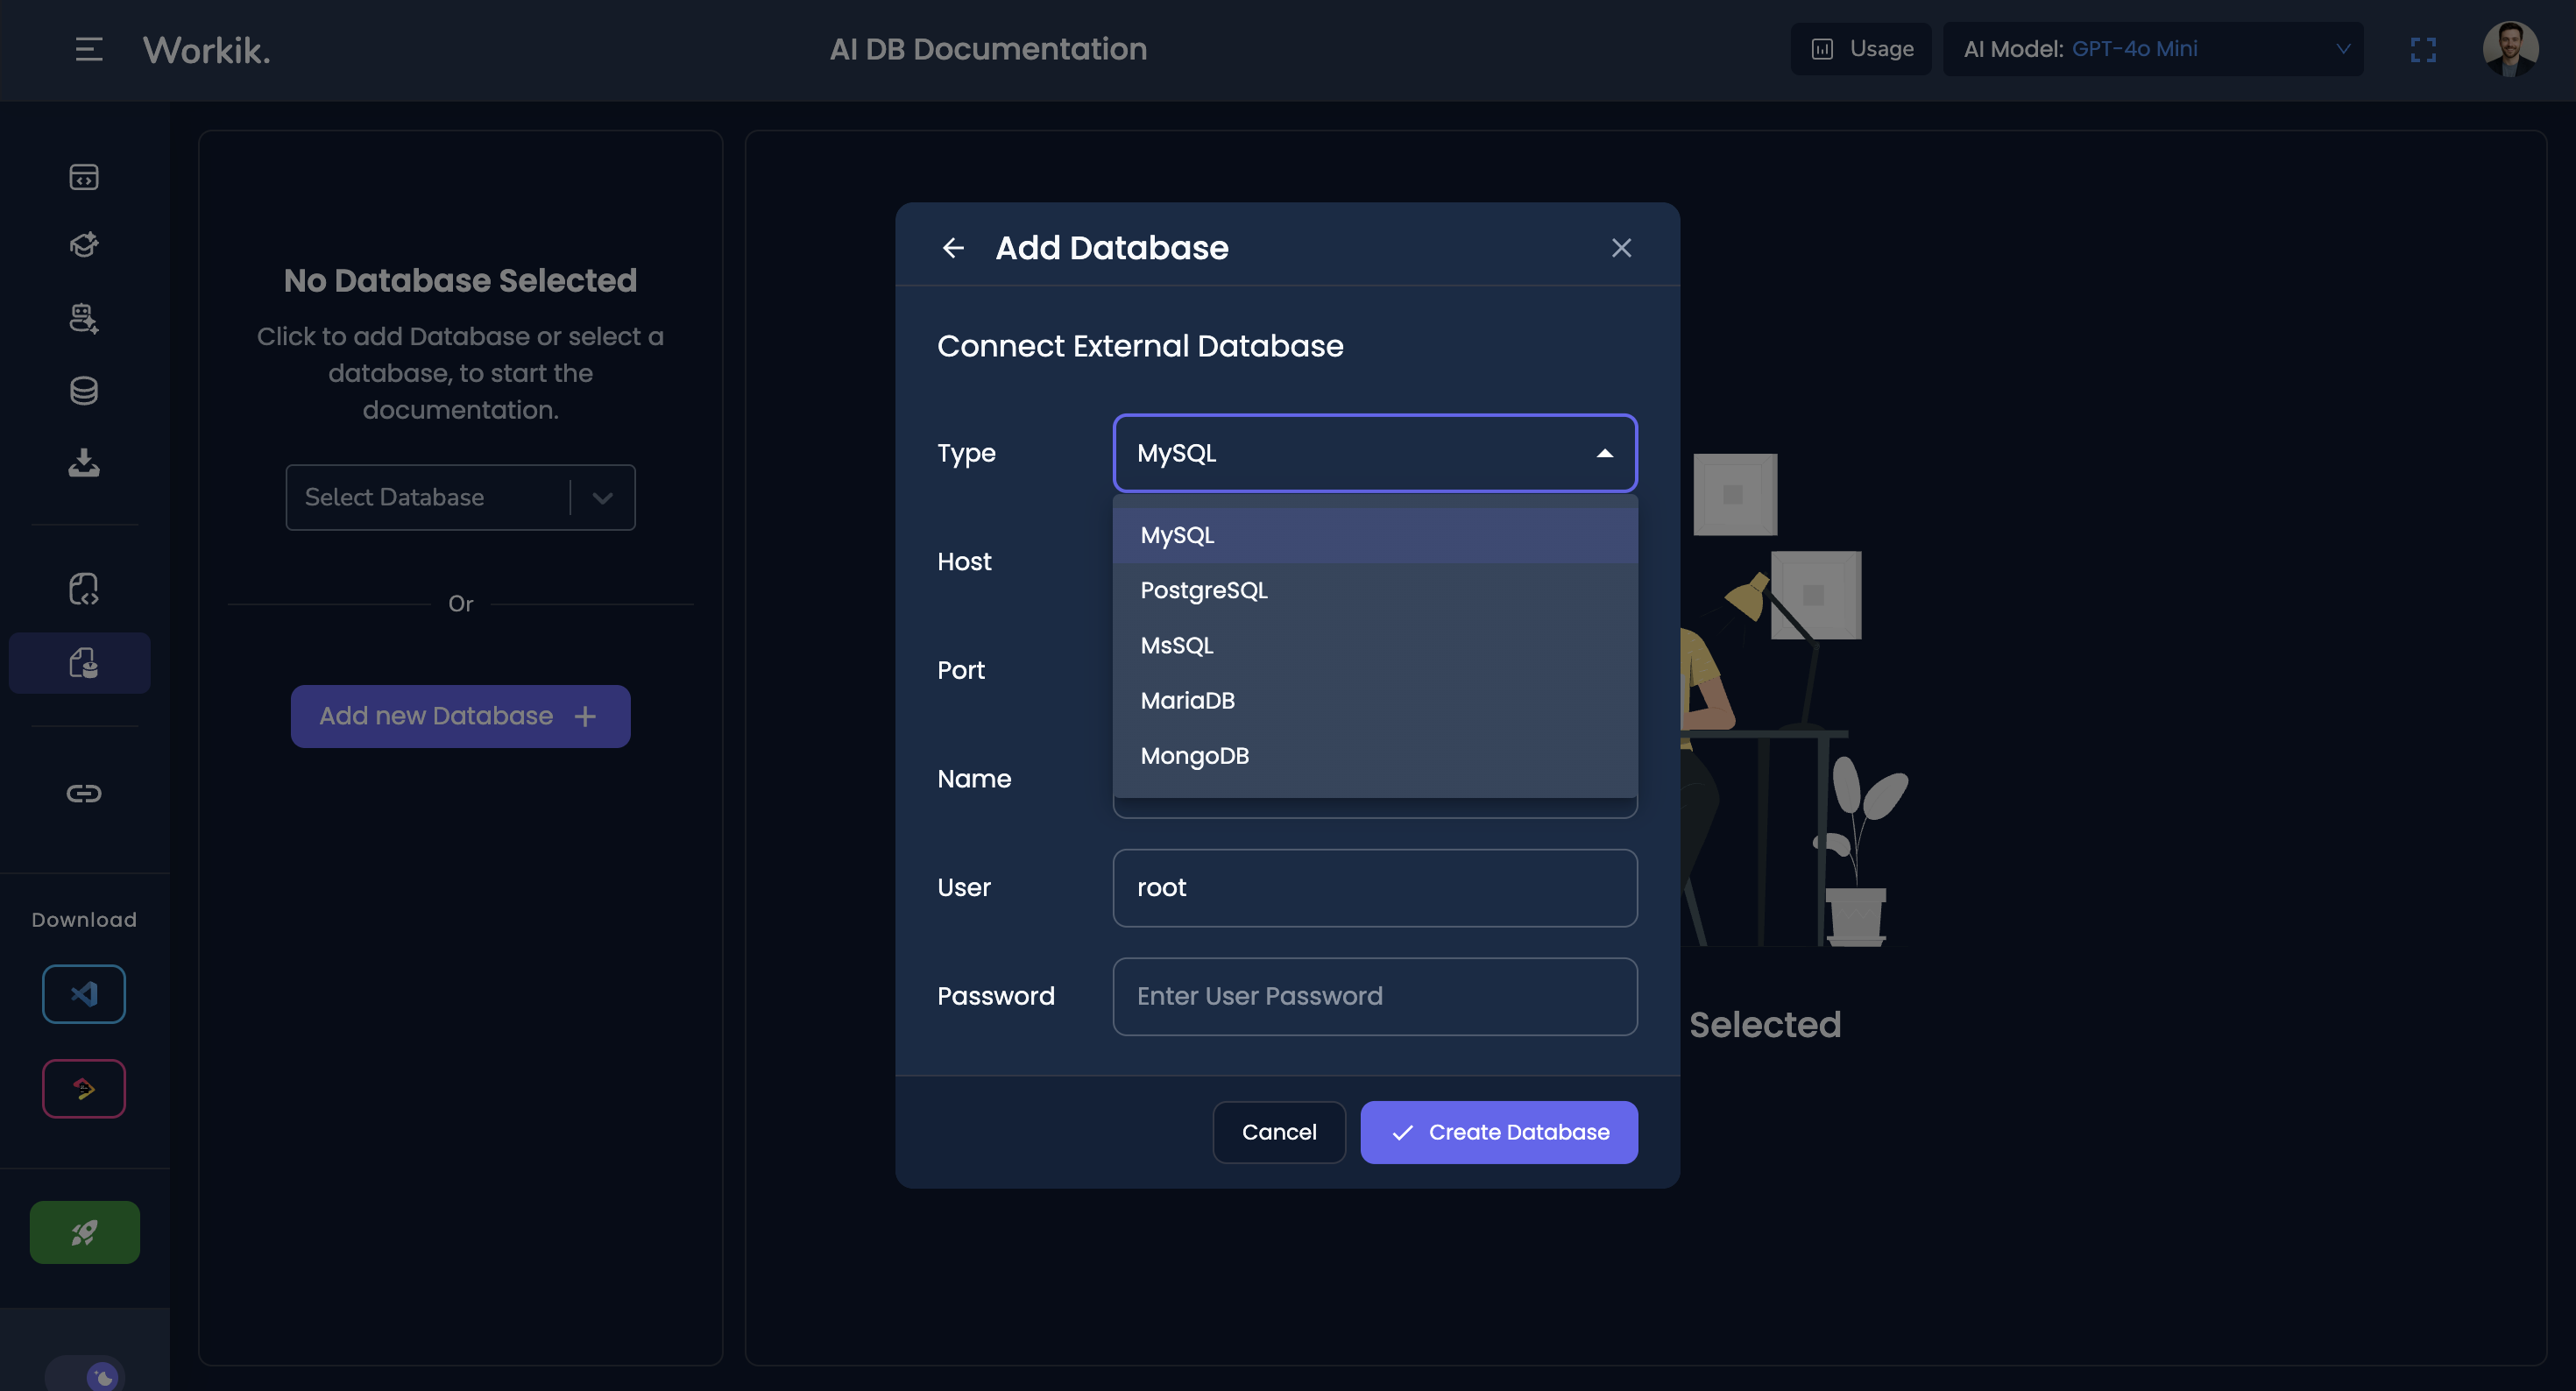Click Add new Database button

460,716
